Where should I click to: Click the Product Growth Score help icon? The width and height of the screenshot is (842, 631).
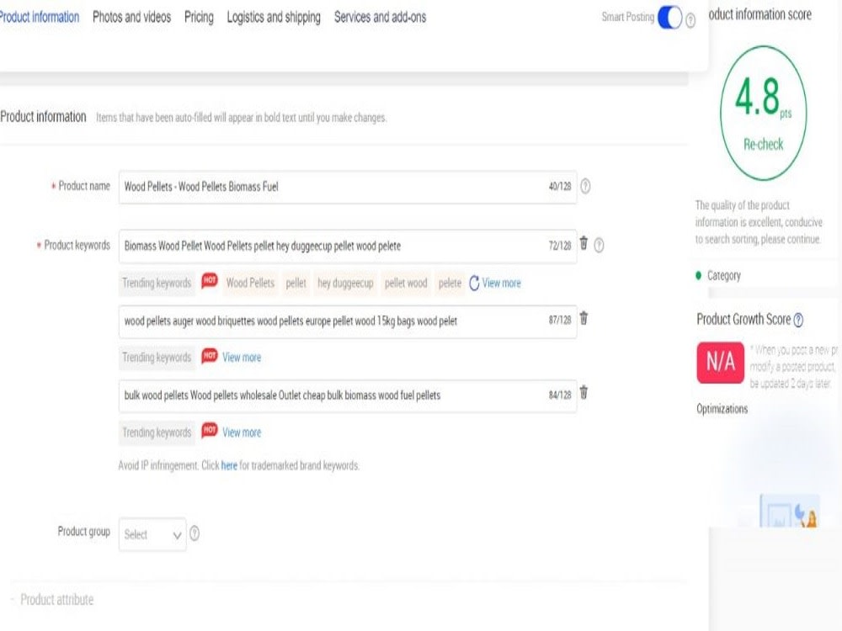[x=798, y=320]
